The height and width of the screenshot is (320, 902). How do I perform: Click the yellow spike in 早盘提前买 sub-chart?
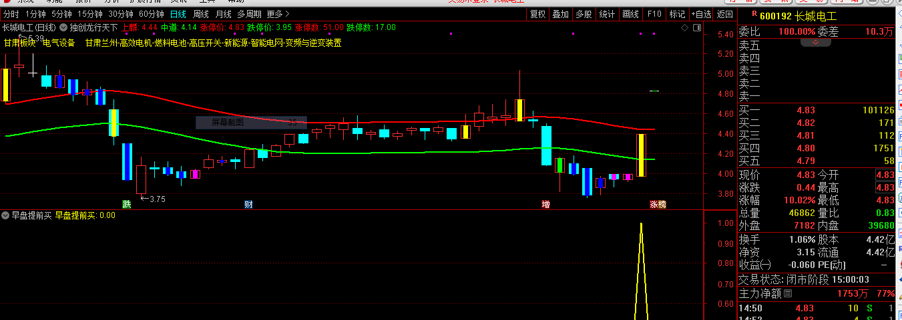(x=641, y=272)
